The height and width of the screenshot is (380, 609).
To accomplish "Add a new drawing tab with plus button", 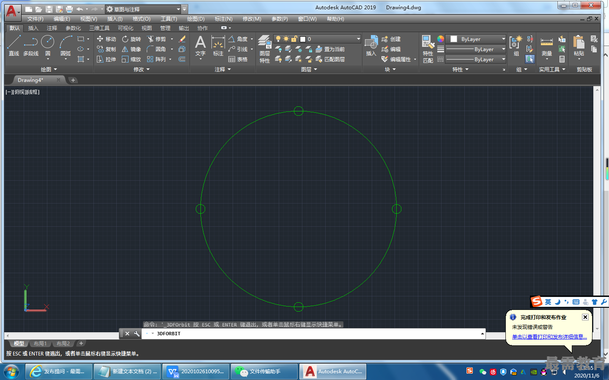I will (x=73, y=80).
